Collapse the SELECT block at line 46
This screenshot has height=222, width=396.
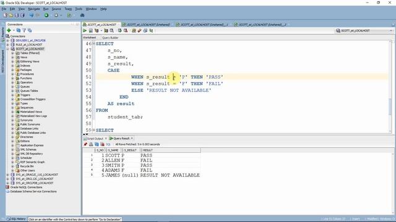click(93, 44)
